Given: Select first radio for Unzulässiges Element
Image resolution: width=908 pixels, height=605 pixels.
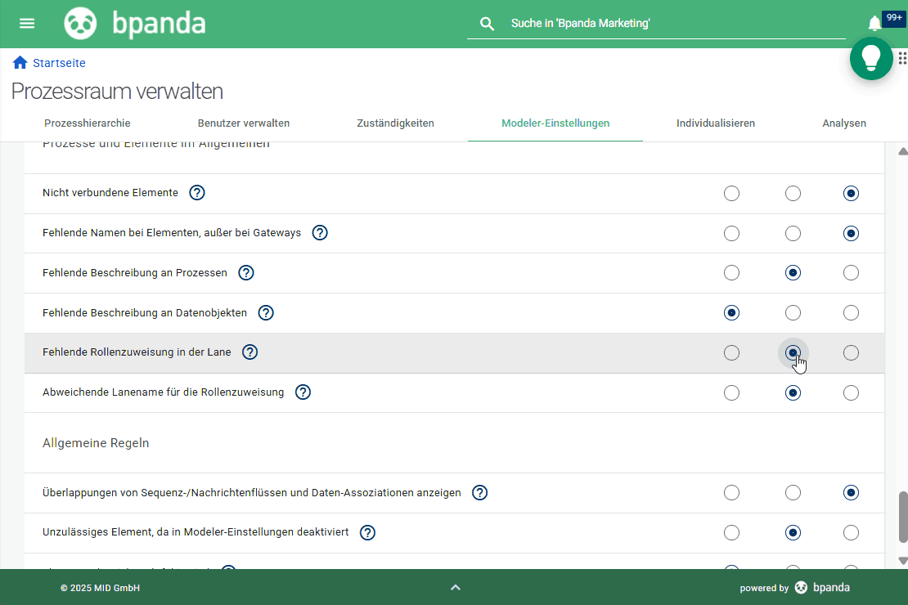Looking at the screenshot, I should pos(731,532).
